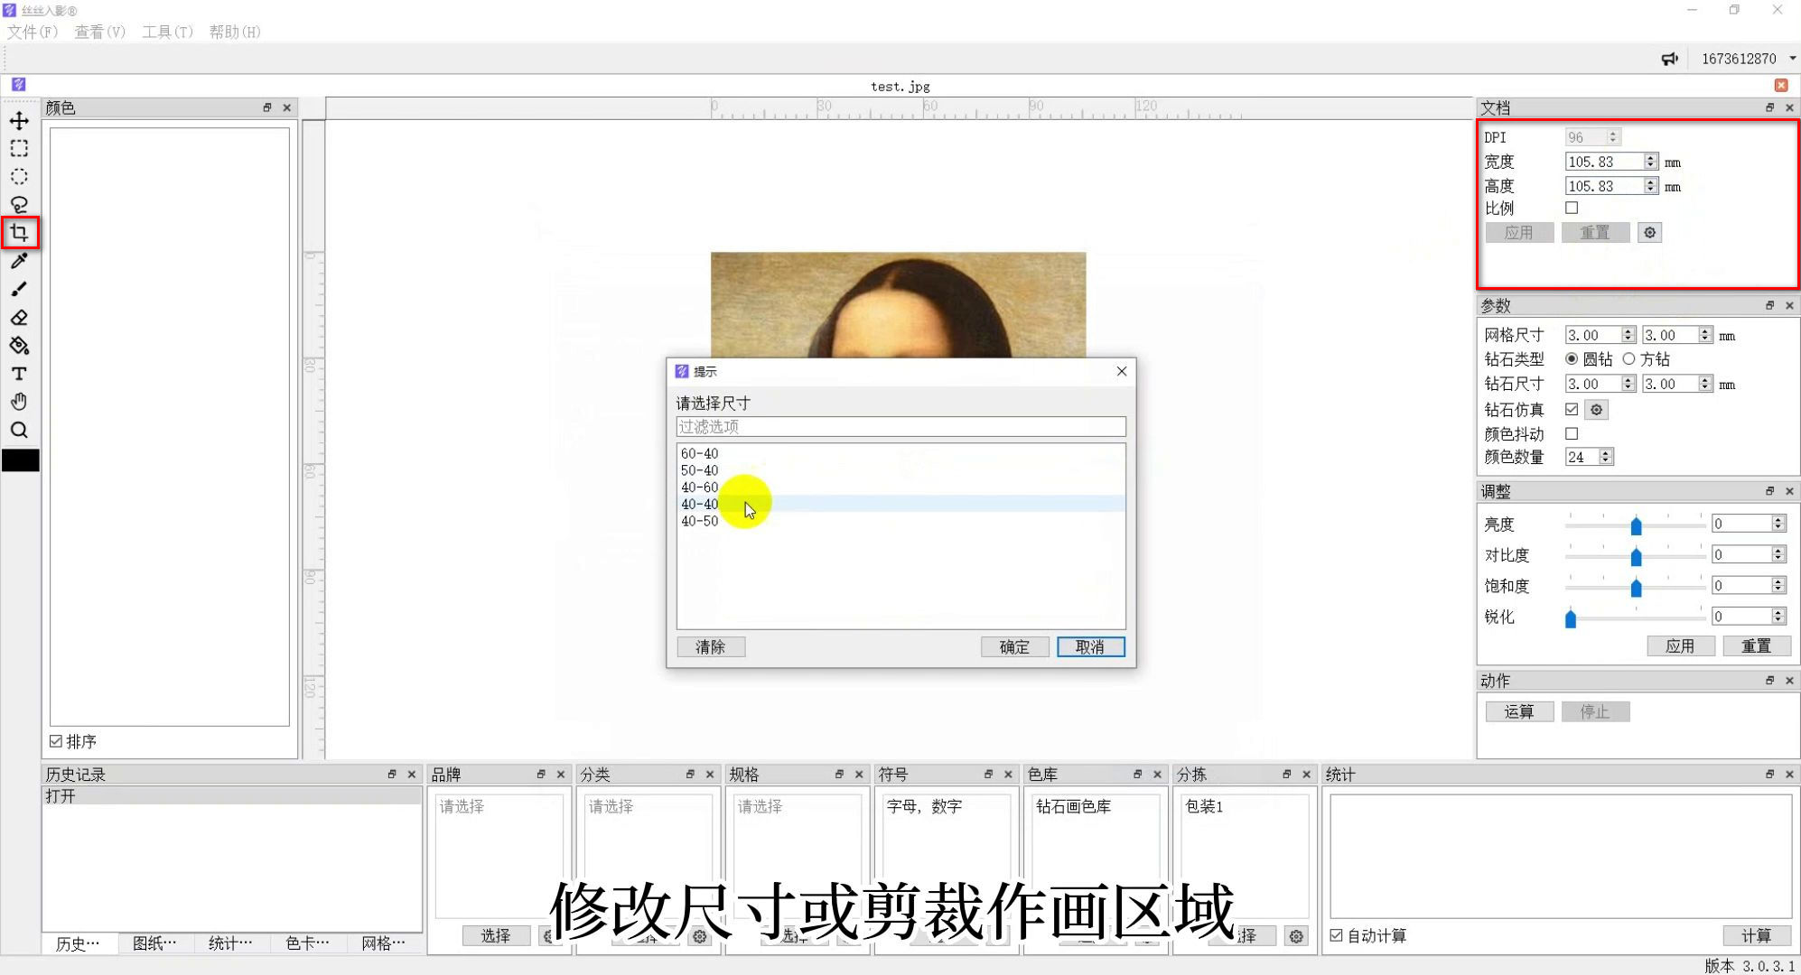Enable the 比例 ratio checkbox

(x=1572, y=208)
